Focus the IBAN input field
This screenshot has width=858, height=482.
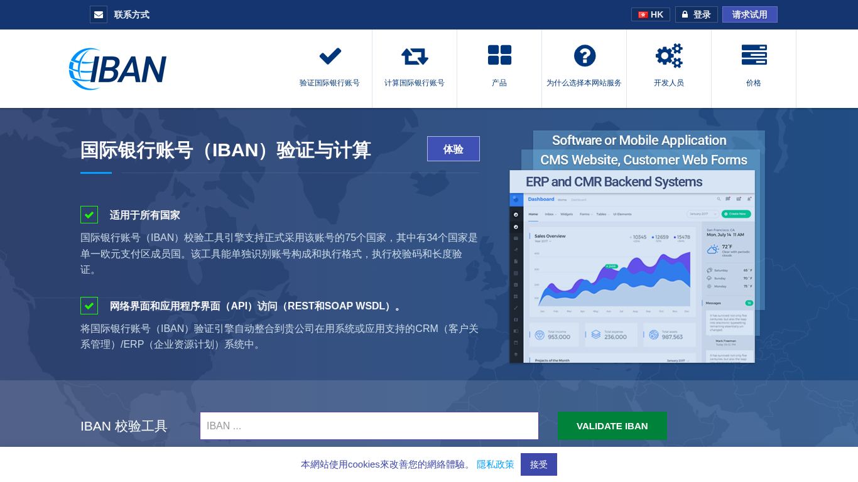click(x=369, y=426)
